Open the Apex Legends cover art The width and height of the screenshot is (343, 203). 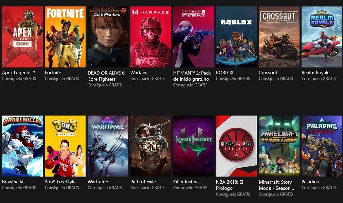pyautogui.click(x=22, y=37)
